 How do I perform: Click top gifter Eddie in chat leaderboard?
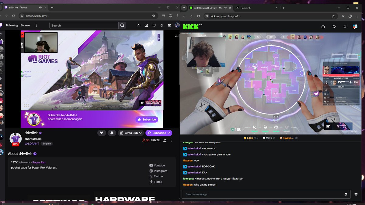tap(251, 138)
